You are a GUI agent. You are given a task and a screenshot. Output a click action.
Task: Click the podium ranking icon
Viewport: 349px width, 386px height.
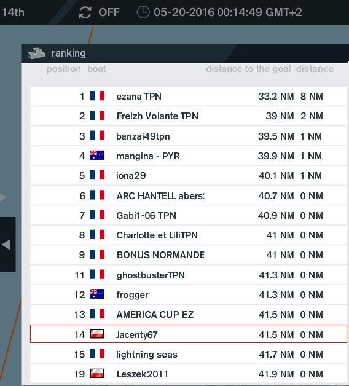[x=36, y=53]
